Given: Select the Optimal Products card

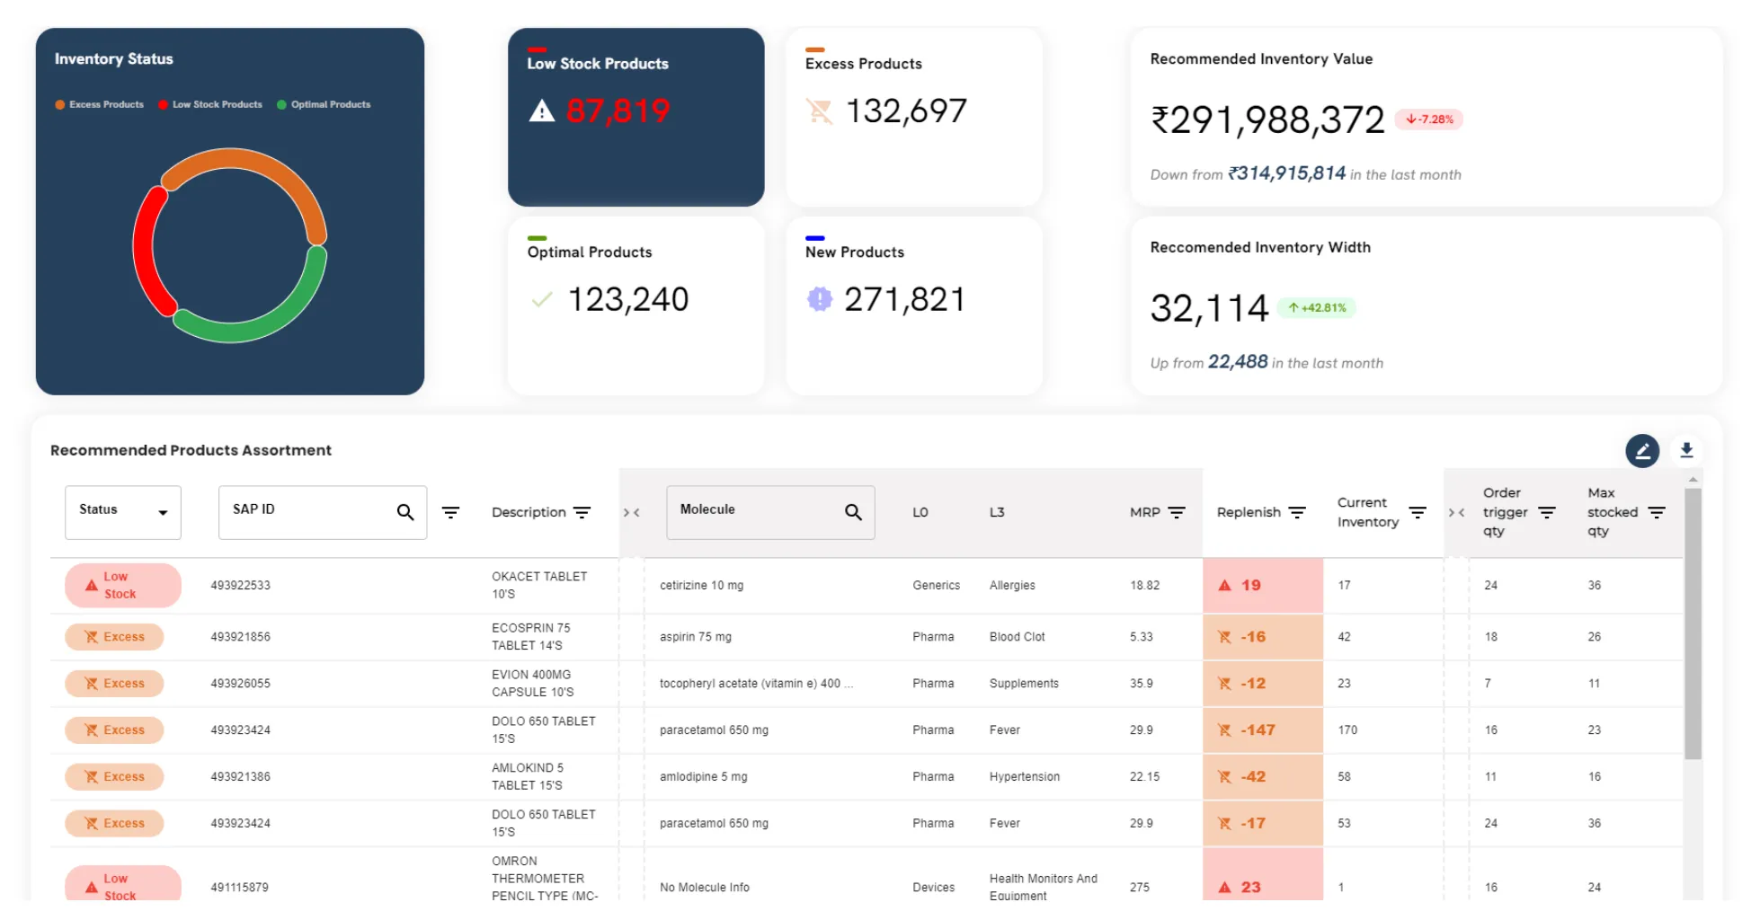Looking at the screenshot, I should (x=636, y=305).
